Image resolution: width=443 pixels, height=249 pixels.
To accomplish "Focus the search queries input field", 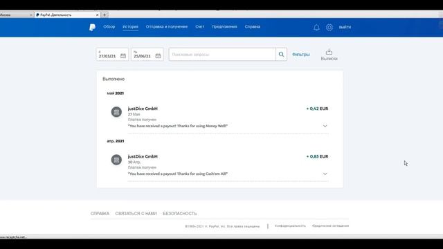I will (222, 54).
